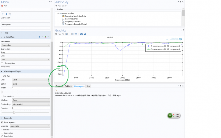Image resolution: width=221 pixels, height=138 pixels.
Task: Close the Messages tab
Action: 84,86
